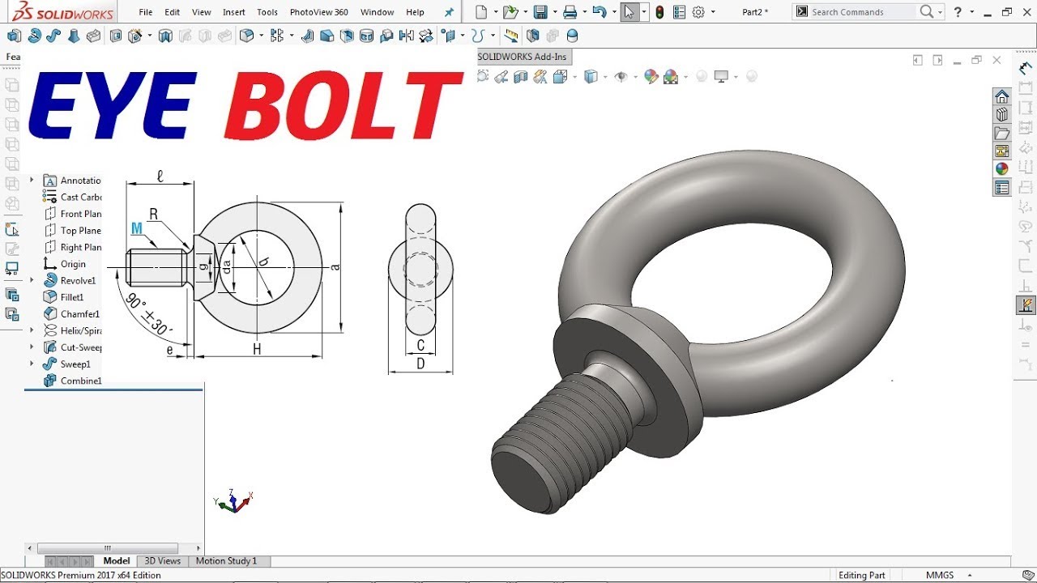Open the Help question mark dropdown arrow
1037x583 pixels.
971,12
